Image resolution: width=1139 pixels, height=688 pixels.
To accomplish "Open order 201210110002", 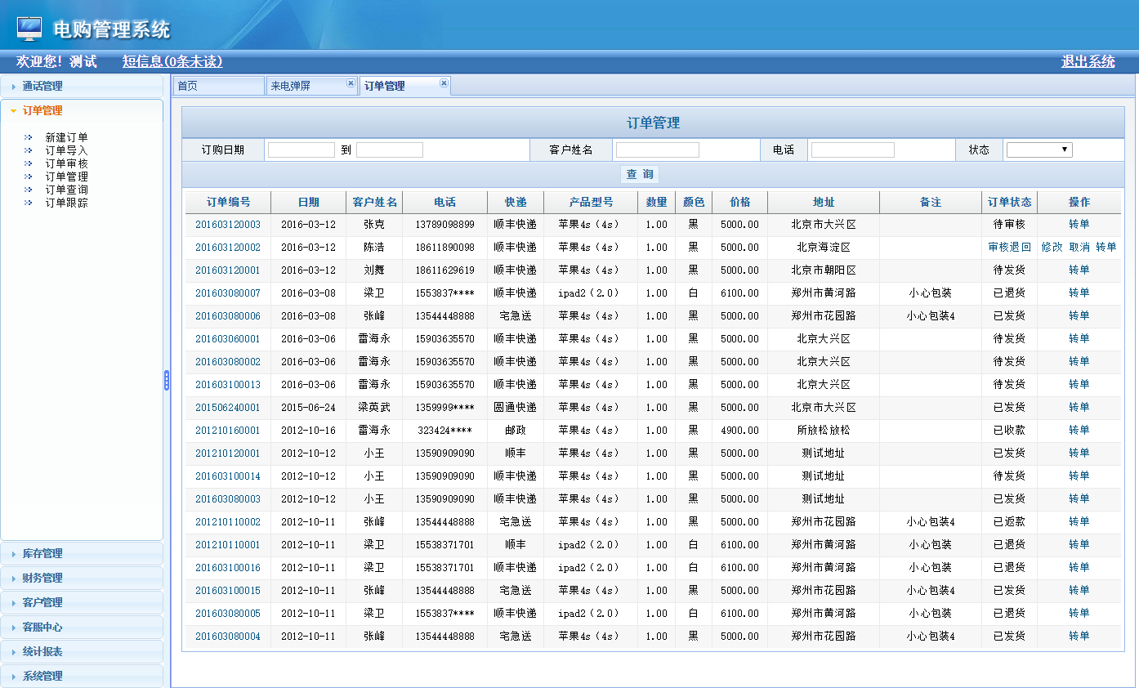I will 228,522.
